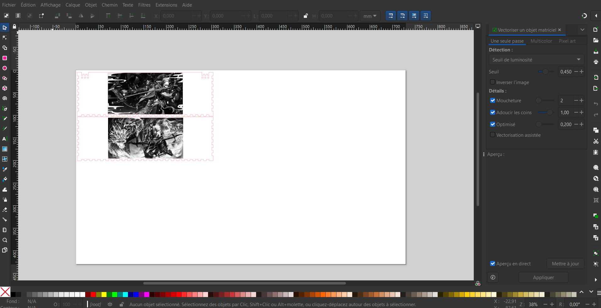Select the Star polygon tool
This screenshot has width=601, height=308.
point(5,78)
